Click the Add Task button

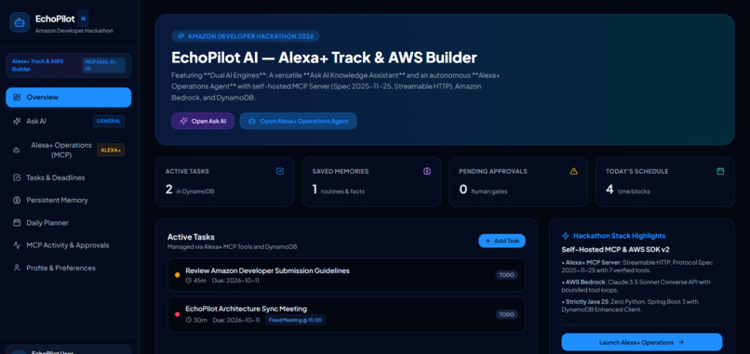click(x=502, y=241)
